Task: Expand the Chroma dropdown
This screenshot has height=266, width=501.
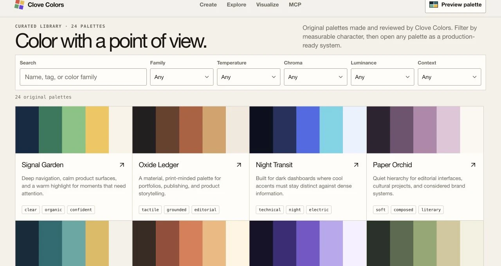Action: pos(315,77)
